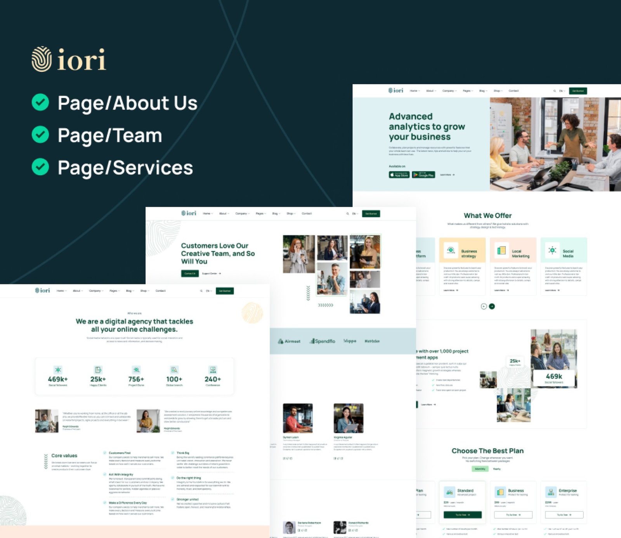Click Act With Integrity checkmark
This screenshot has height=538, width=621.
105,474
